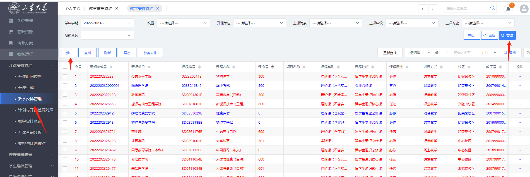The height and width of the screenshot is (177, 530).
Task: Click the 增加 button
Action: (68, 52)
